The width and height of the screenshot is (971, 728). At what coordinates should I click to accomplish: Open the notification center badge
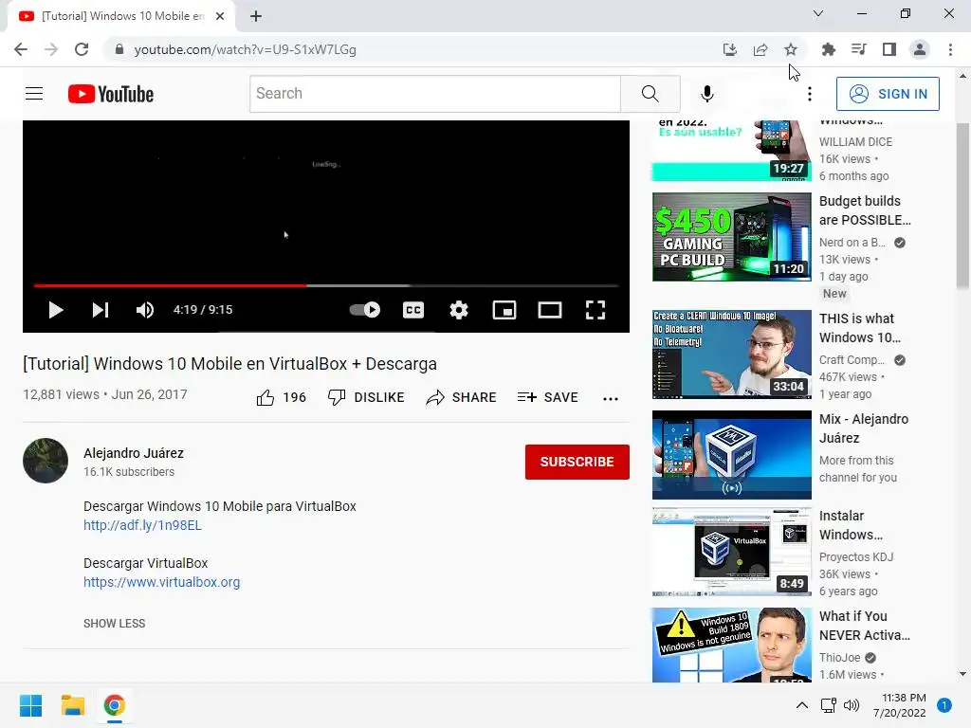[x=944, y=705]
